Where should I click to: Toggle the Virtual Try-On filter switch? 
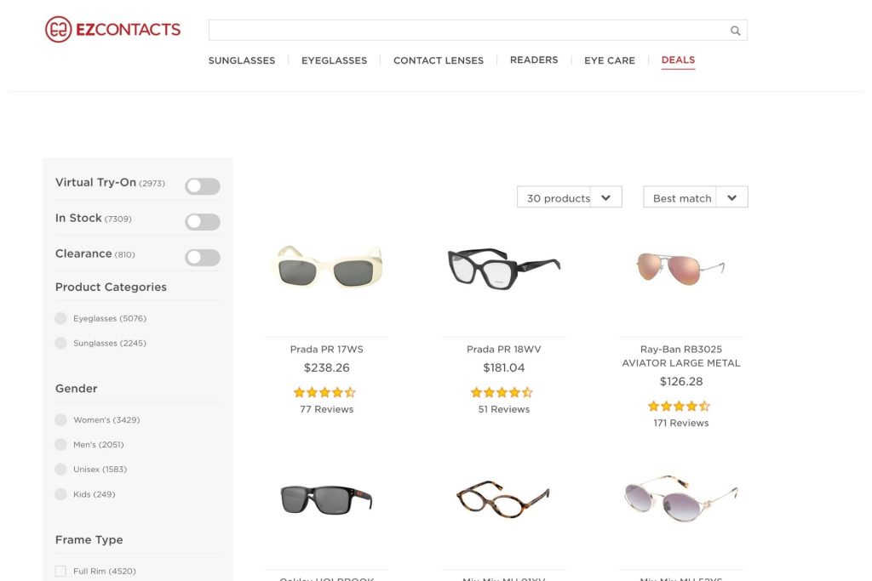pyautogui.click(x=202, y=185)
